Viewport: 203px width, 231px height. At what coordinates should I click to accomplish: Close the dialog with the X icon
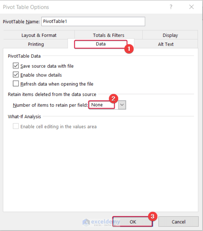(x=191, y=7)
